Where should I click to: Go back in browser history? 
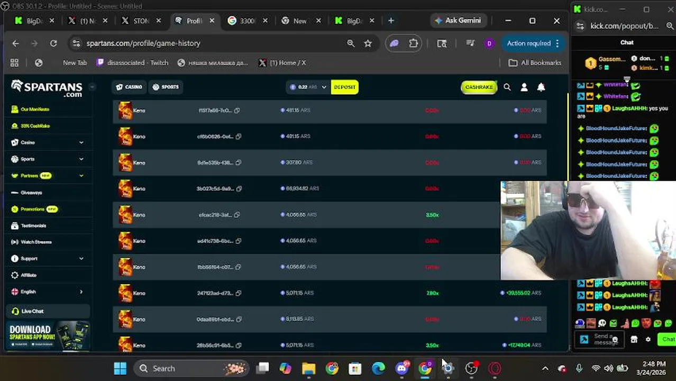15,43
